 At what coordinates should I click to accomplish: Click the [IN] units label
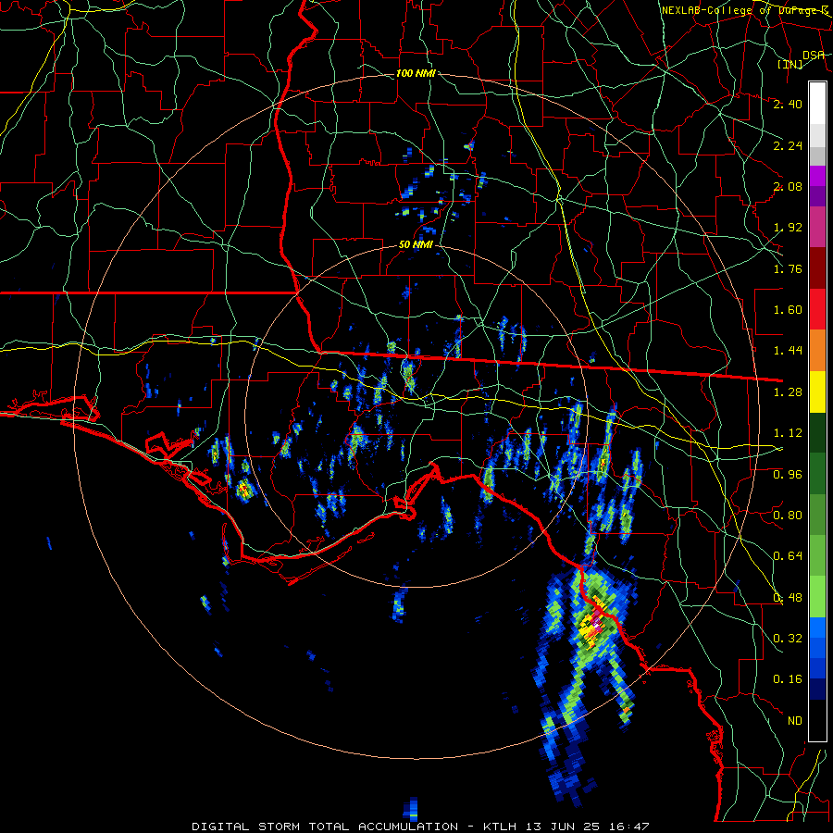[789, 64]
